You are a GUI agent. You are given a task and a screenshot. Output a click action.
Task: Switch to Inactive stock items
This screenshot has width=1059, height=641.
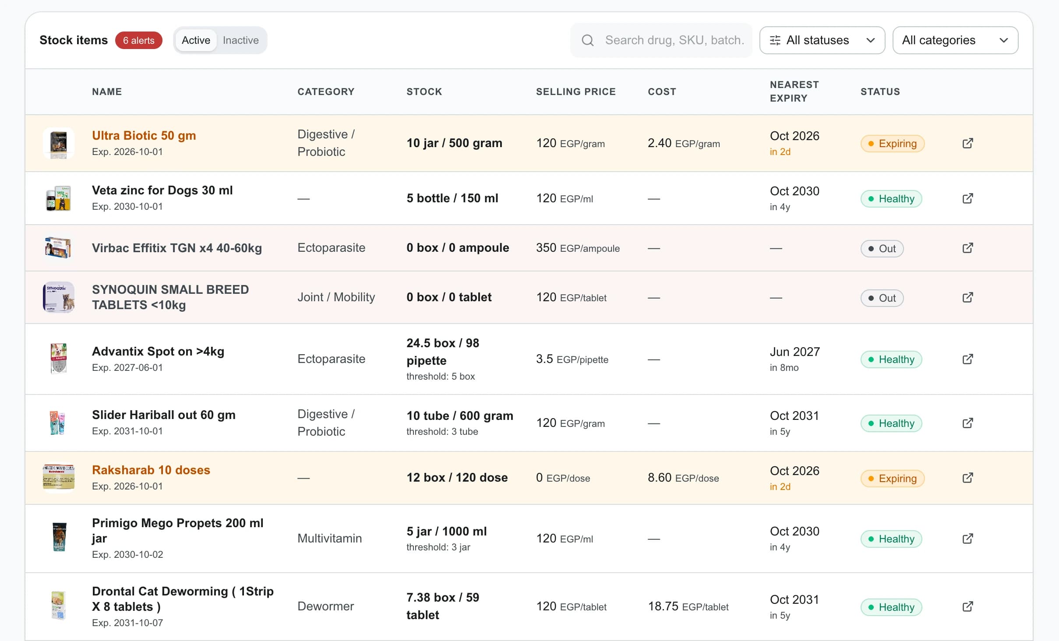click(240, 40)
